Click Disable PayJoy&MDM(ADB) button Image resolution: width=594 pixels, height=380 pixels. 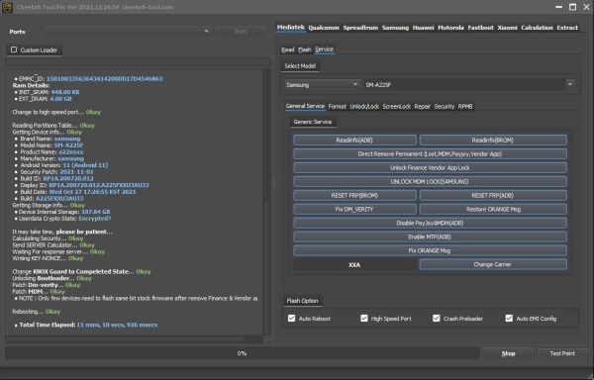tap(430, 223)
